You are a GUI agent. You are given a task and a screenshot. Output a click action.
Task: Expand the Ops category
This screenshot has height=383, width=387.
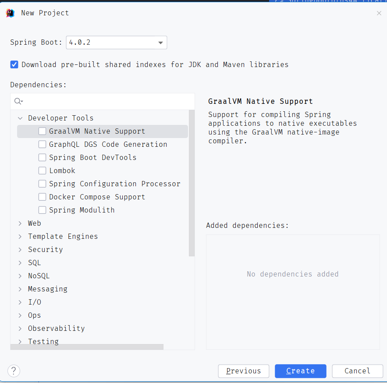pos(20,316)
